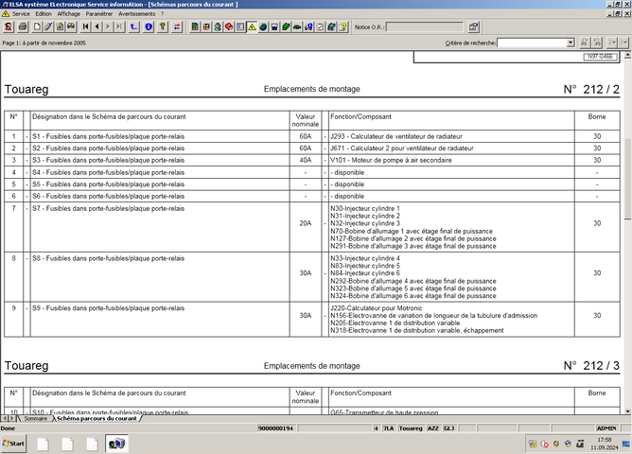Click the globe toolbar icon
Image resolution: width=632 pixels, height=454 pixels.
point(263,27)
